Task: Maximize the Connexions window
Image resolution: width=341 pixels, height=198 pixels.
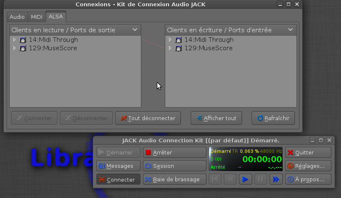Action: click(289, 4)
